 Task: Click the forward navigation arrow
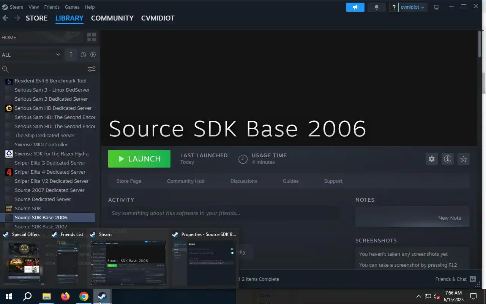pos(17,18)
